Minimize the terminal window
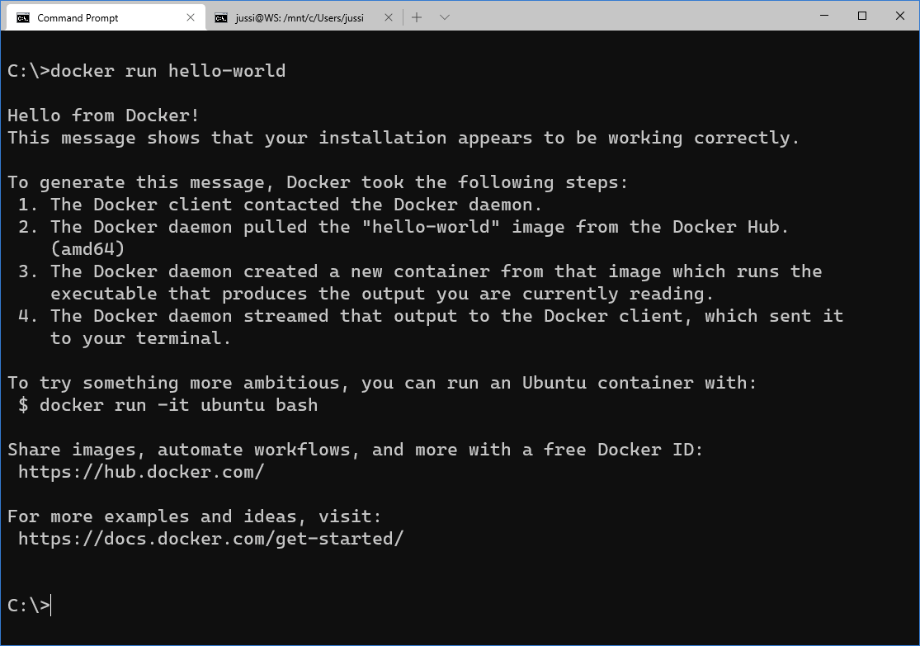Image resolution: width=920 pixels, height=646 pixels. (823, 16)
